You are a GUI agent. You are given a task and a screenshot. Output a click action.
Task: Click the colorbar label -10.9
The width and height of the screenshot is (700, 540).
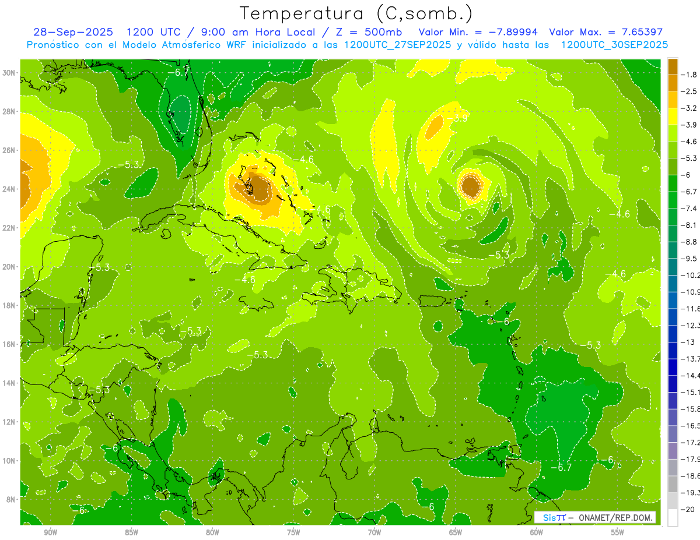click(691, 292)
